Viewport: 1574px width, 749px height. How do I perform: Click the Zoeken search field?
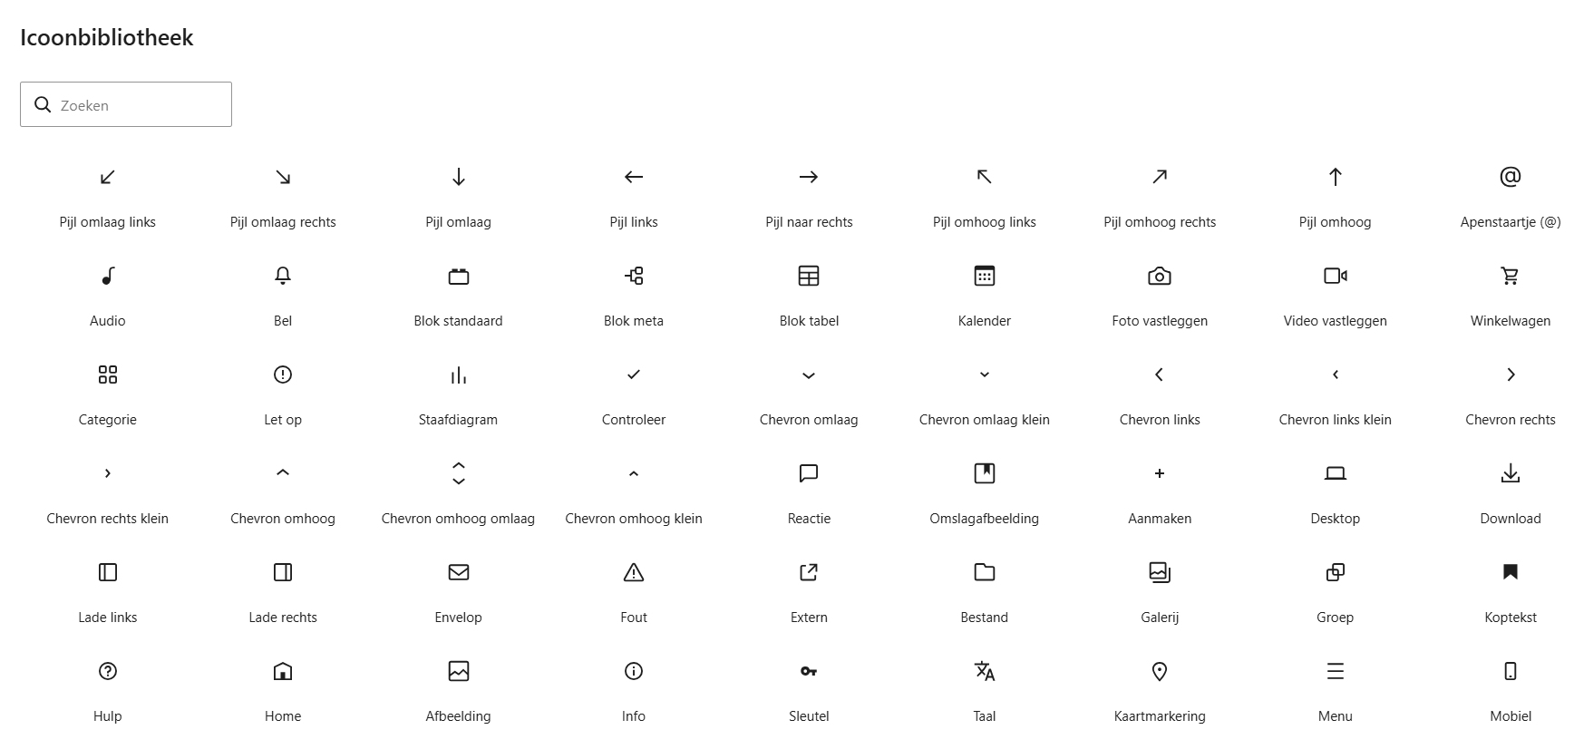click(126, 104)
